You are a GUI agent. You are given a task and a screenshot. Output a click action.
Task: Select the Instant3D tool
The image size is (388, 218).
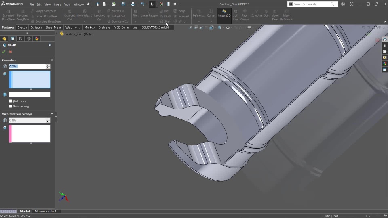click(224, 13)
